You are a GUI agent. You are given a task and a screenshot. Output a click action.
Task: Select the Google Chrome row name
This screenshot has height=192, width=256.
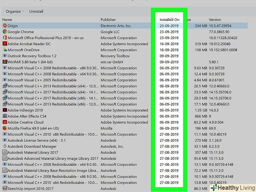(21, 32)
